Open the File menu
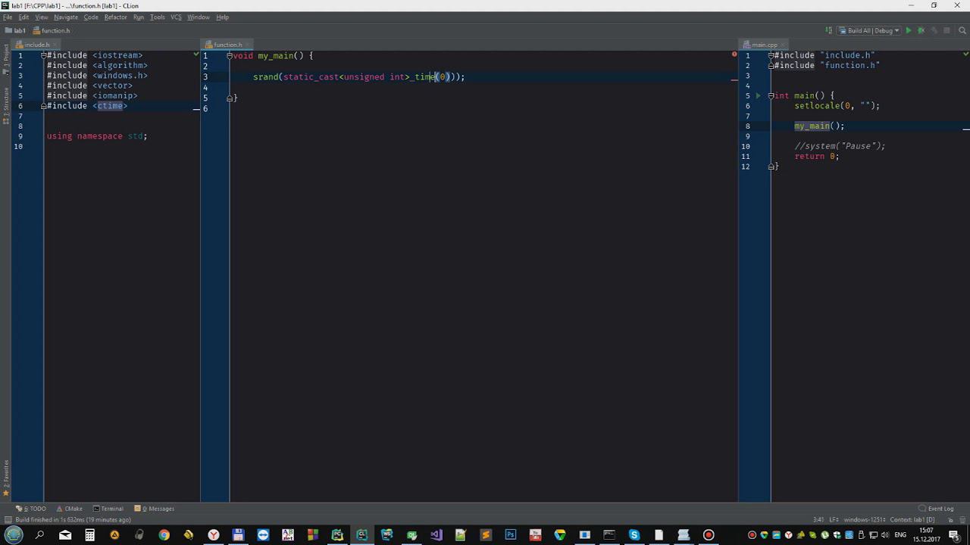 coord(8,17)
